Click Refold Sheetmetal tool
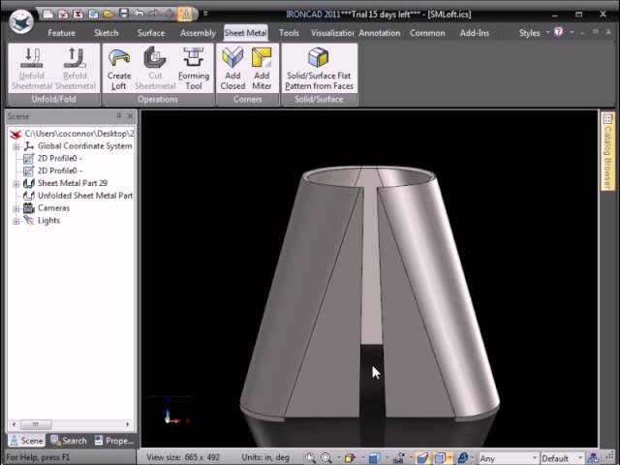 76,69
